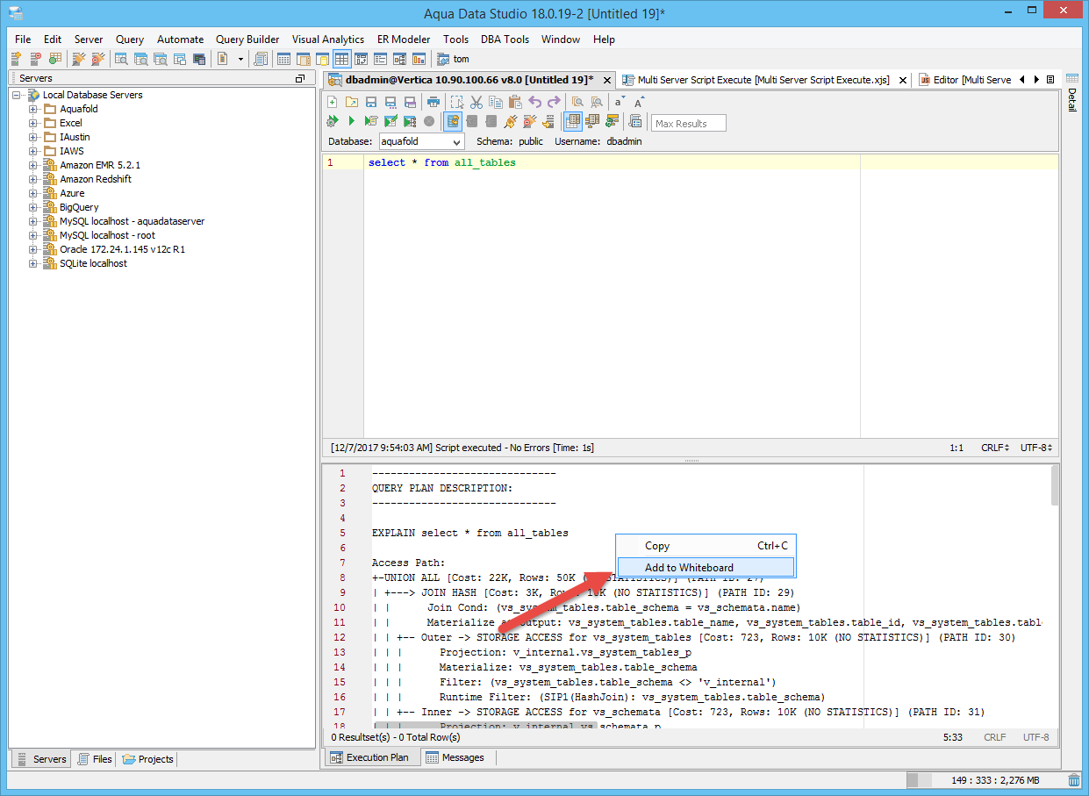Screen dimensions: 1089x796
Task: Toggle the highlighted Auto Commit button
Action: 453,121
